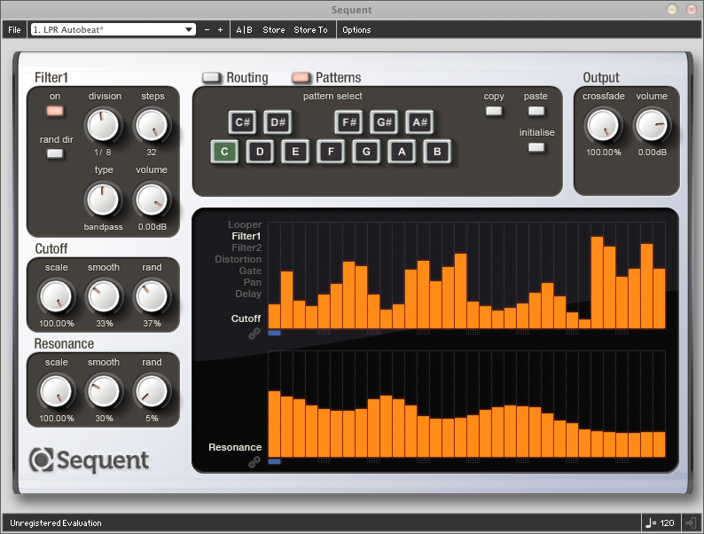
Task: Click the Cutoff scale knob
Action: coord(56,297)
